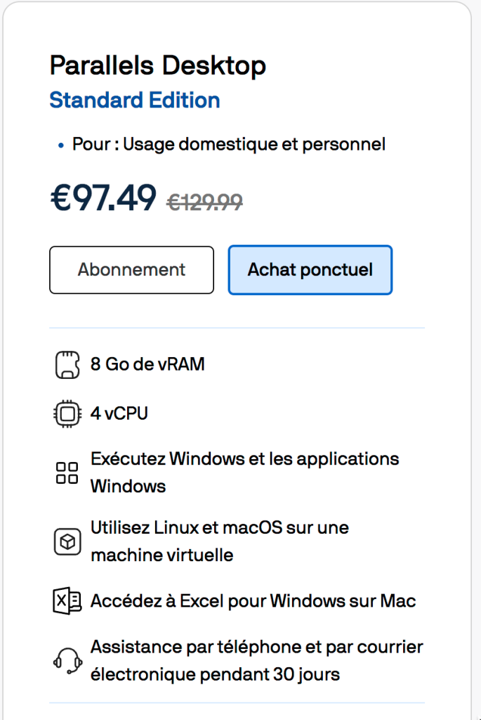This screenshot has height=720, width=481.
Task: Click the Excel spreadsheet icon
Action: coord(67,601)
